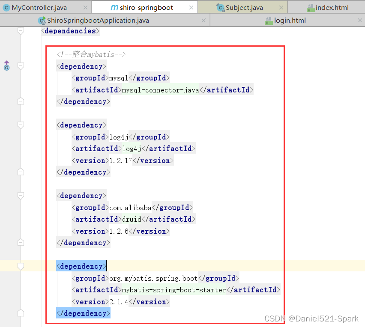Viewport: 365px width, 327px height.
Task: Click the 1.2.6 version value
Action: 119,232
